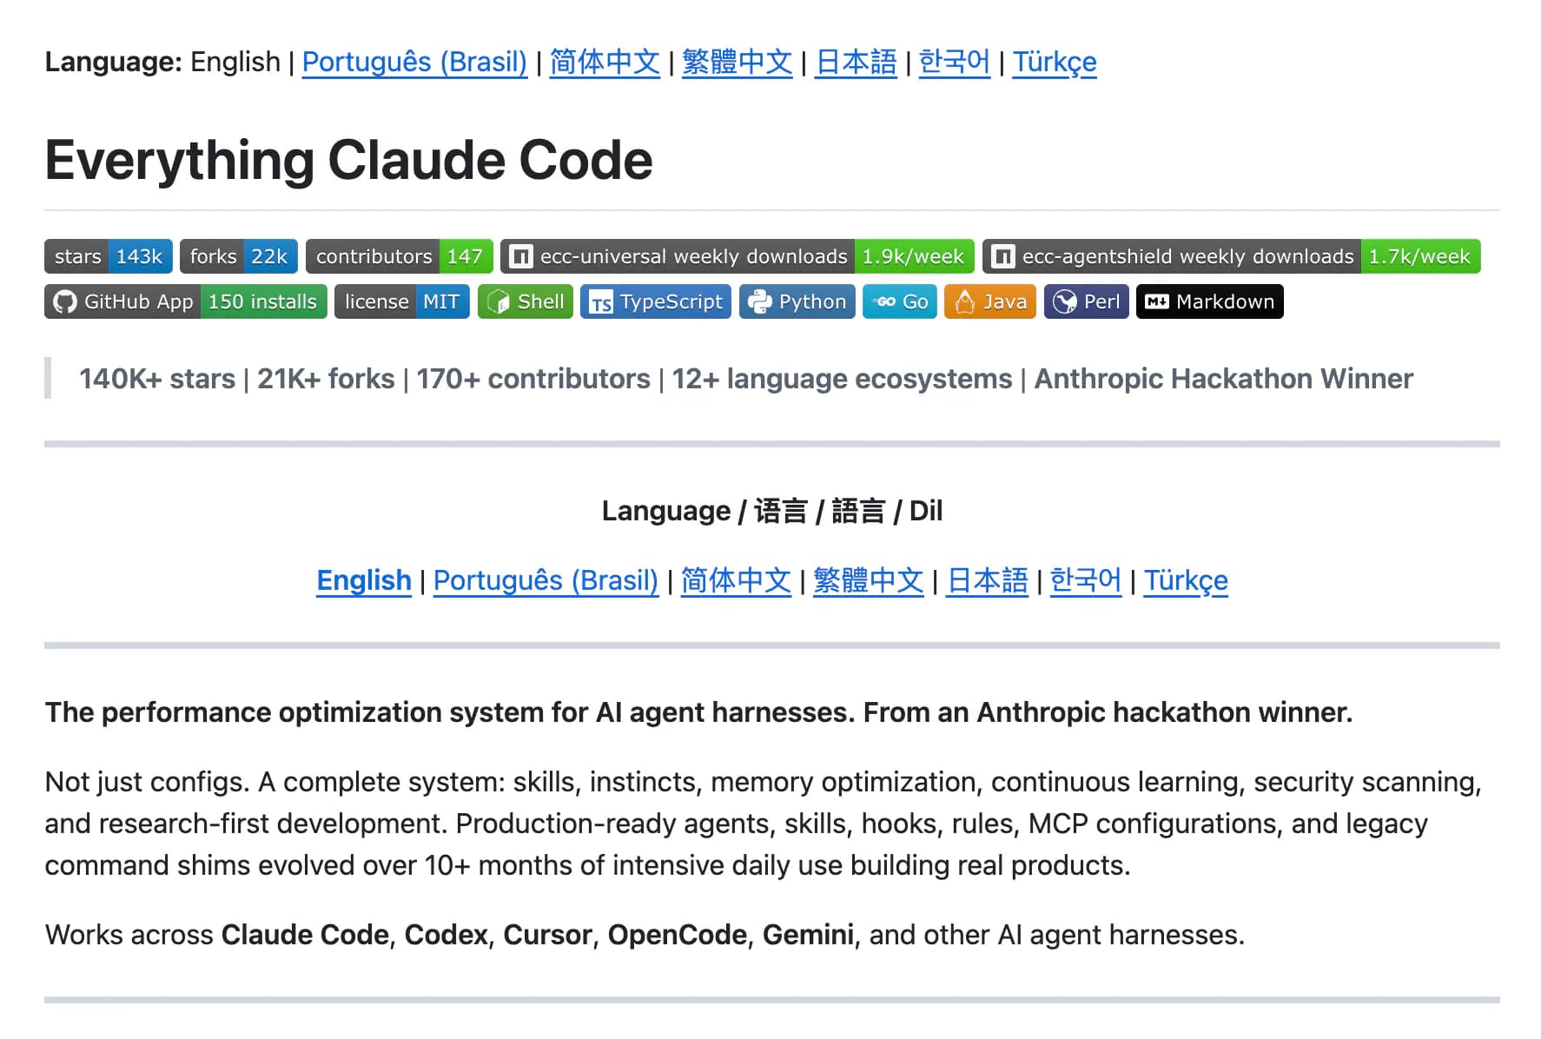
Task: Click the TypeScript badge icon
Action: tap(600, 301)
